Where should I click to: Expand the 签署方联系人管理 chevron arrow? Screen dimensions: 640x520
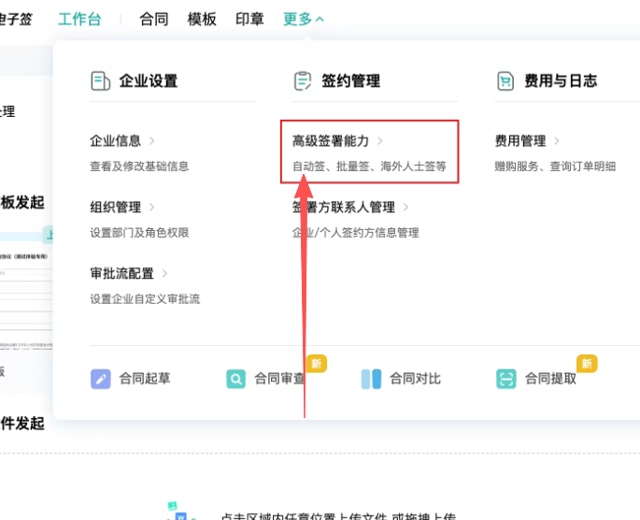[x=405, y=207]
